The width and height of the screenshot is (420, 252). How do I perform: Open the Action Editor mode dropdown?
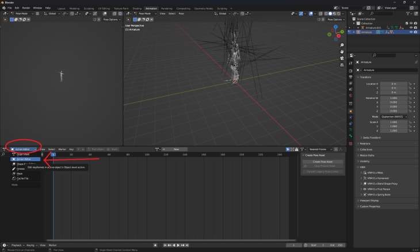(x=24, y=149)
